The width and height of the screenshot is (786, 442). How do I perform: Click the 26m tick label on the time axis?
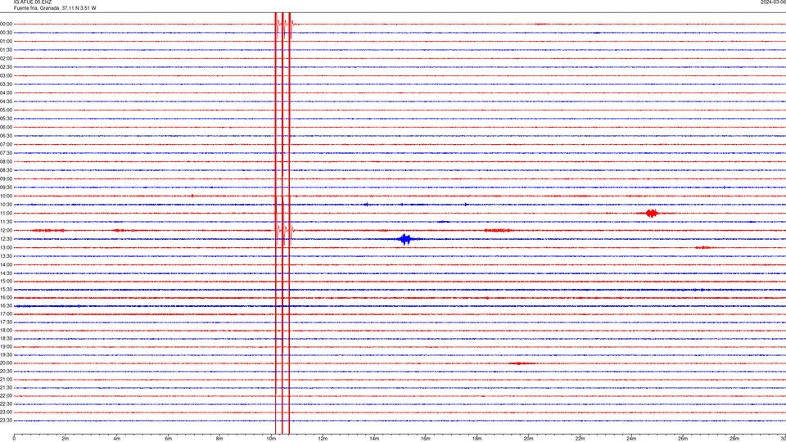683,439
